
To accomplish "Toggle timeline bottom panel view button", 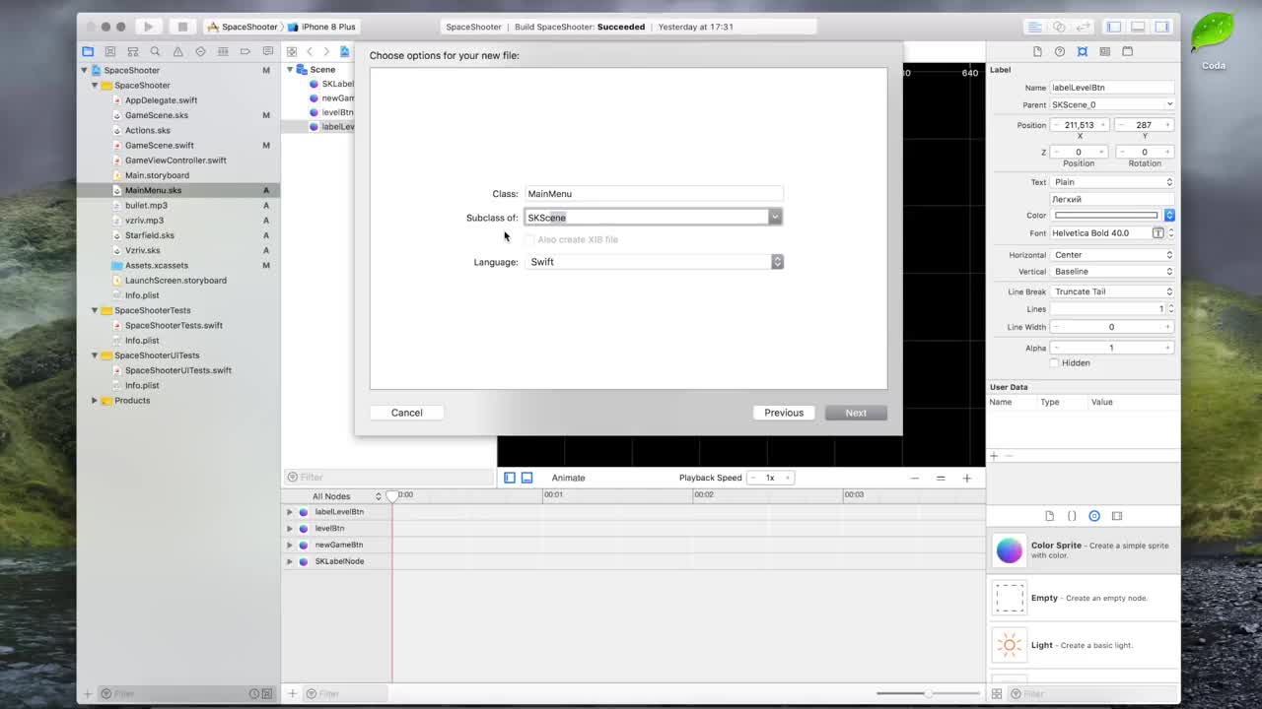I will coord(526,478).
